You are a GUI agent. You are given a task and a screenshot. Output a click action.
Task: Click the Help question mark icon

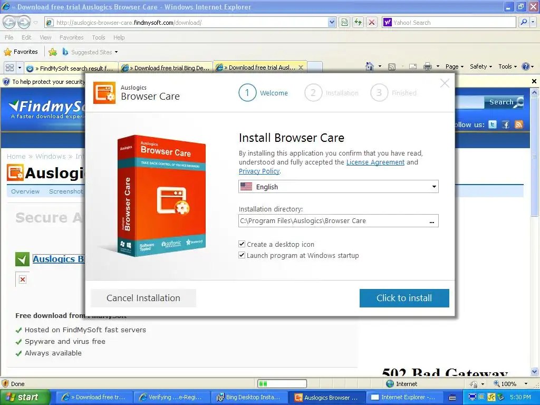[x=526, y=66]
